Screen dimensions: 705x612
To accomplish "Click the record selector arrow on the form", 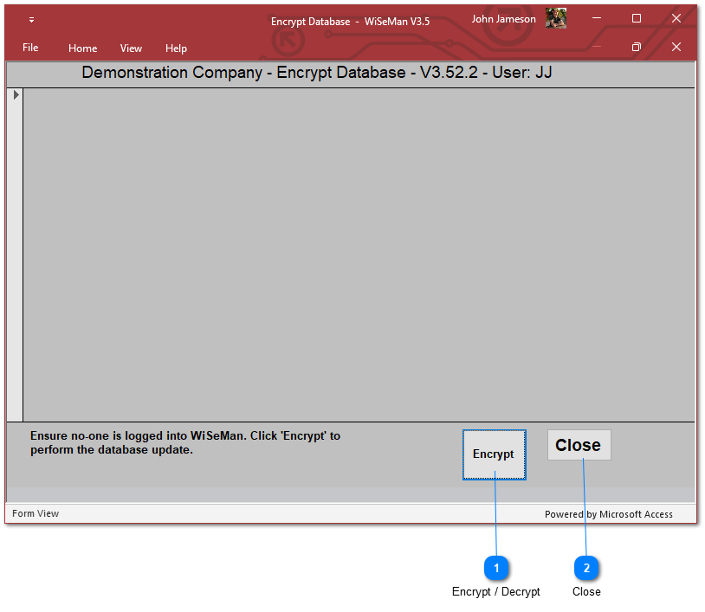I will click(x=16, y=94).
